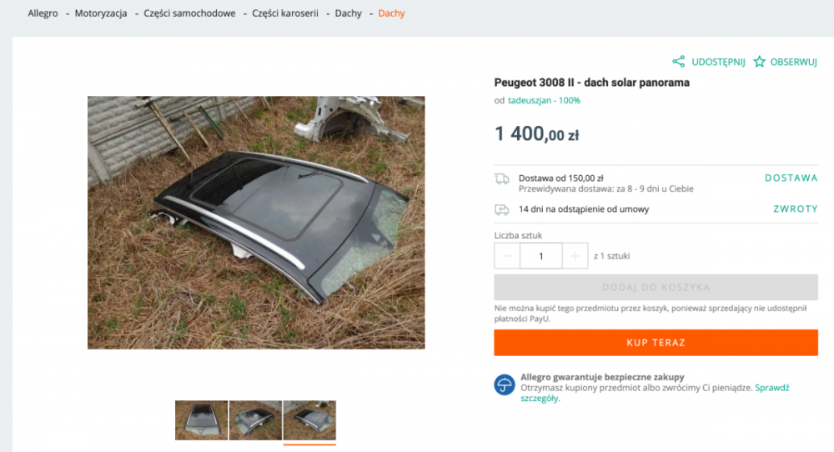The height and width of the screenshot is (452, 834).
Task: Click the star Obserwuj icon
Action: tap(760, 62)
